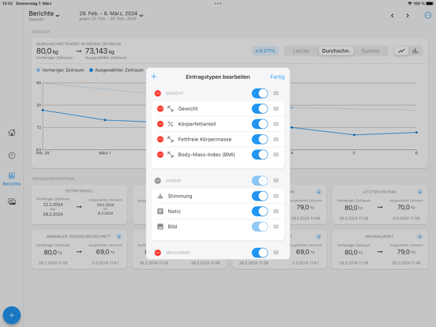The image size is (436, 327).
Task: Tap the three-dot multitasking indicator at top
Action: pyautogui.click(x=218, y=4)
